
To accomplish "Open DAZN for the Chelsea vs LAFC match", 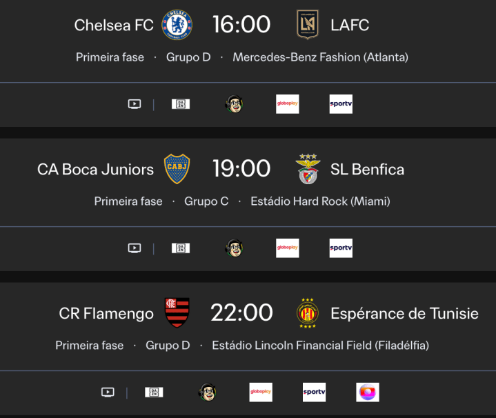I will 181,104.
